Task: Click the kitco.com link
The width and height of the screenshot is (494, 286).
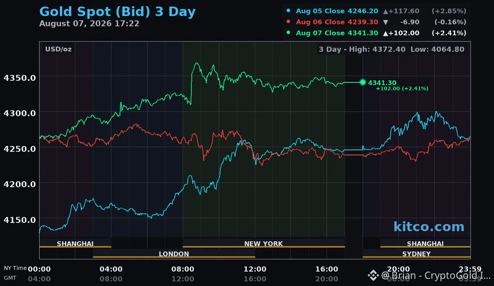Action: tap(429, 227)
